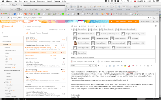
Task: Expand more formatting options chevron
Action: [152, 65]
